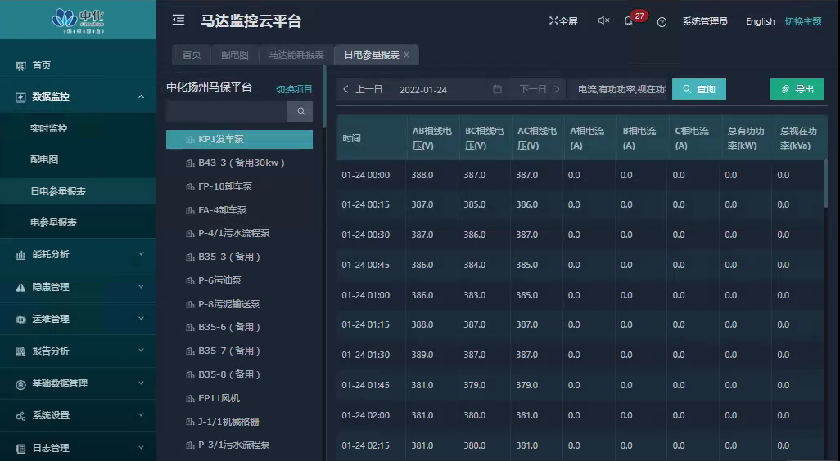
Task: Collapse the sidebar with the hamburger icon
Action: [178, 20]
